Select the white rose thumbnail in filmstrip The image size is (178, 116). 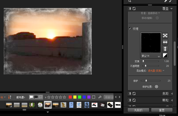pyautogui.click(x=40, y=105)
